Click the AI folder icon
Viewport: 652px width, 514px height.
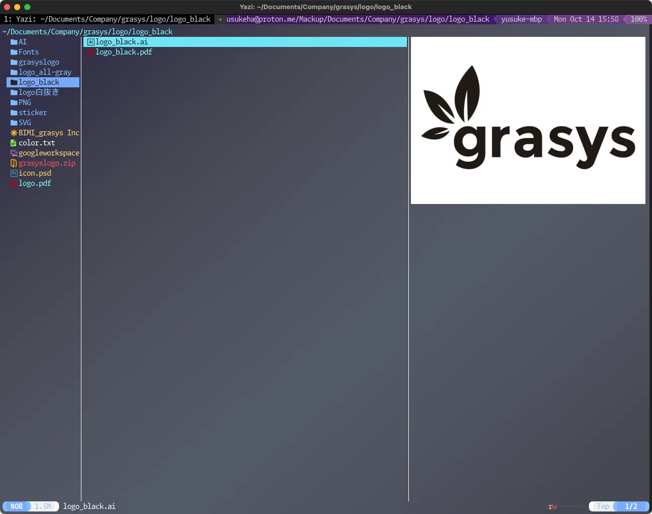click(14, 42)
